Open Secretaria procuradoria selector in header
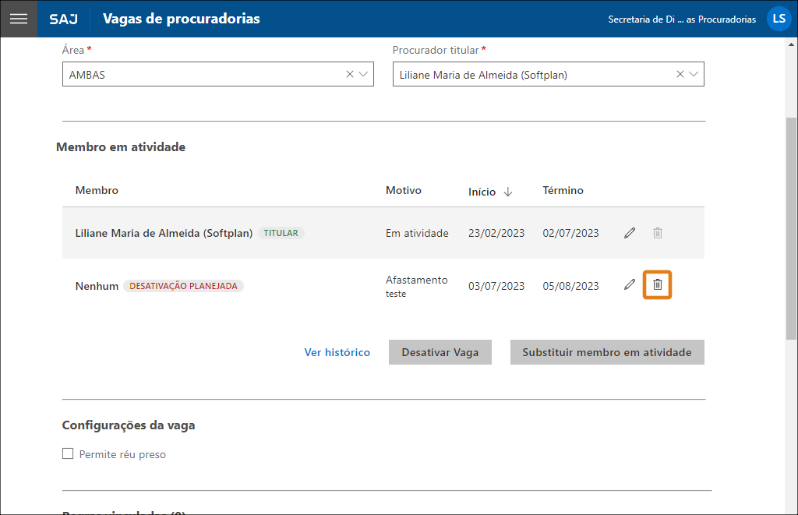The height and width of the screenshot is (515, 798). (681, 19)
